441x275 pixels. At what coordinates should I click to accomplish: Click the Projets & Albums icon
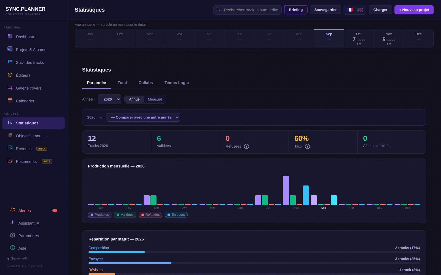10,49
